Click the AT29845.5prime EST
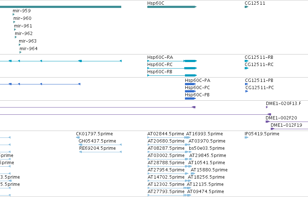This screenshot has height=197, width=308. (191, 159)
